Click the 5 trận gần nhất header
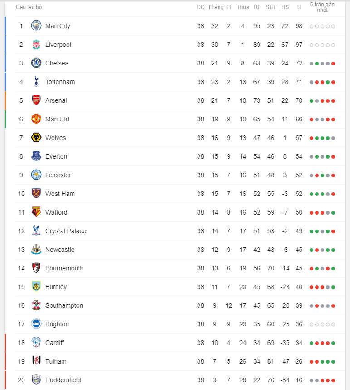The image size is (350, 390). point(322,7)
